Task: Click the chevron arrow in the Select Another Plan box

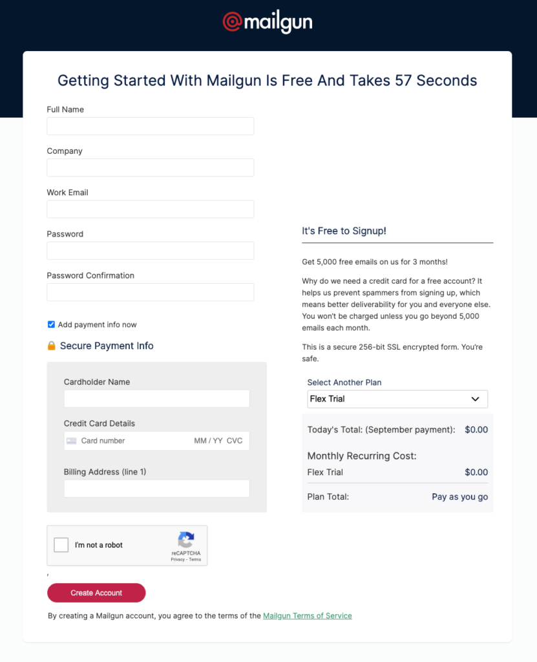Action: click(475, 399)
